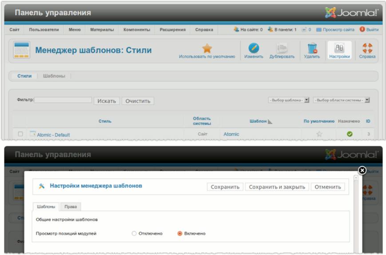Click the Выйти logout link
The width and height of the screenshot is (386, 255).
point(372,30)
